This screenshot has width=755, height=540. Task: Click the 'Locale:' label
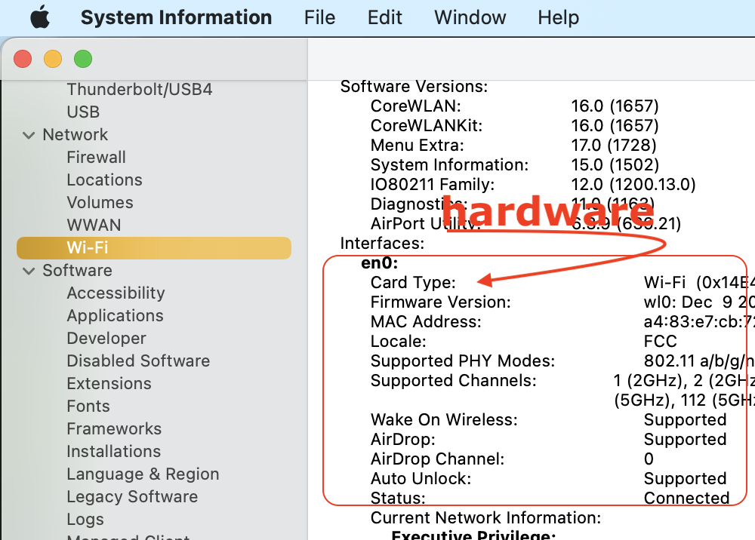click(399, 342)
